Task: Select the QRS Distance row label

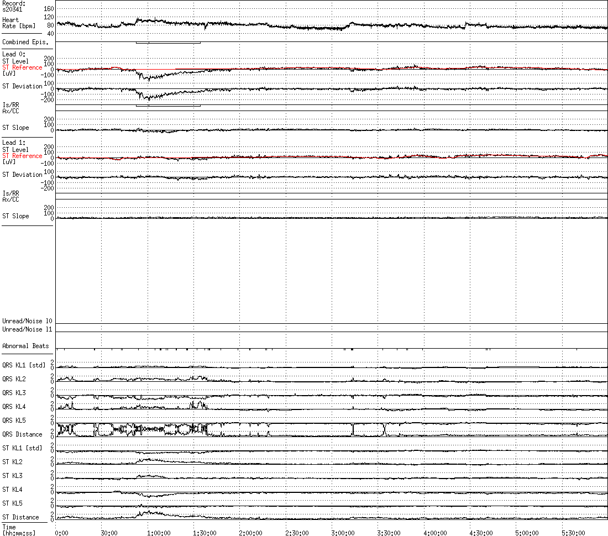Action: coord(22,434)
